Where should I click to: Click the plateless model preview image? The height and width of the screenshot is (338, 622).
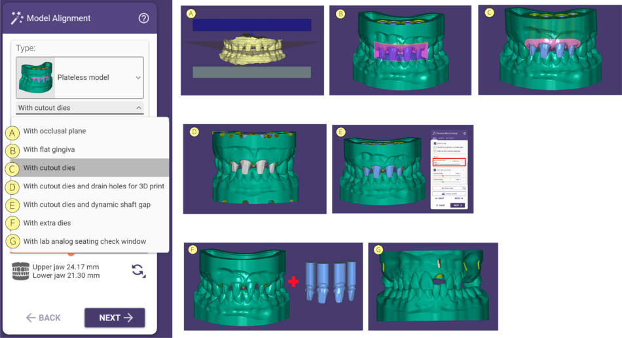[36, 78]
